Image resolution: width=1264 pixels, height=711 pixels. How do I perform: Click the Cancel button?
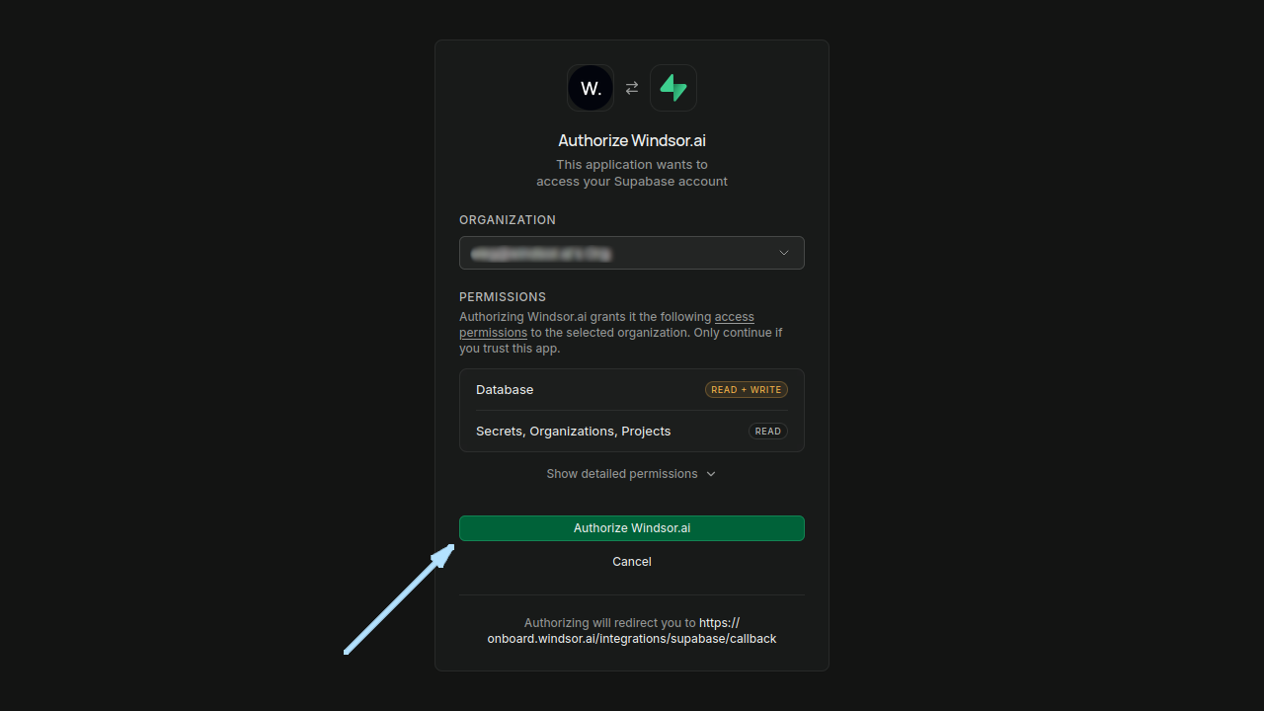click(632, 562)
